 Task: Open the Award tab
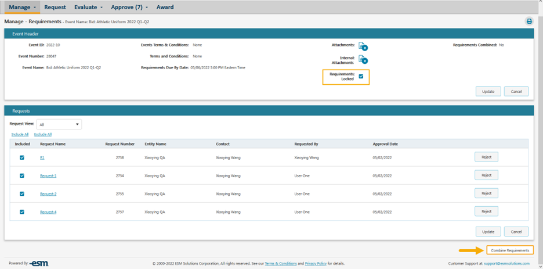(165, 7)
